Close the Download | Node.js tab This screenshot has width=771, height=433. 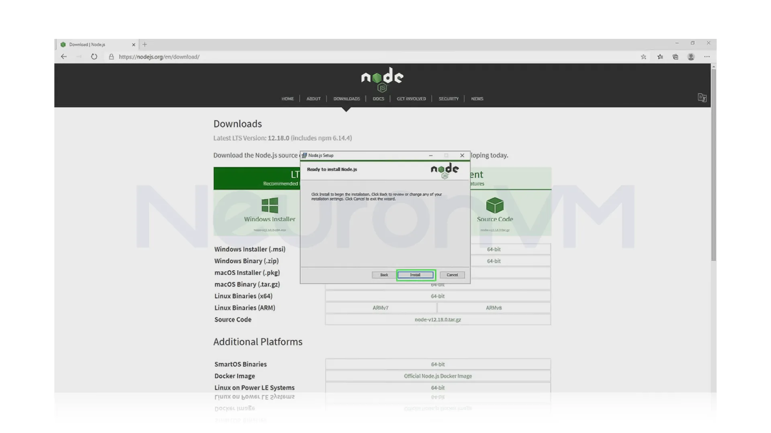[x=134, y=45]
